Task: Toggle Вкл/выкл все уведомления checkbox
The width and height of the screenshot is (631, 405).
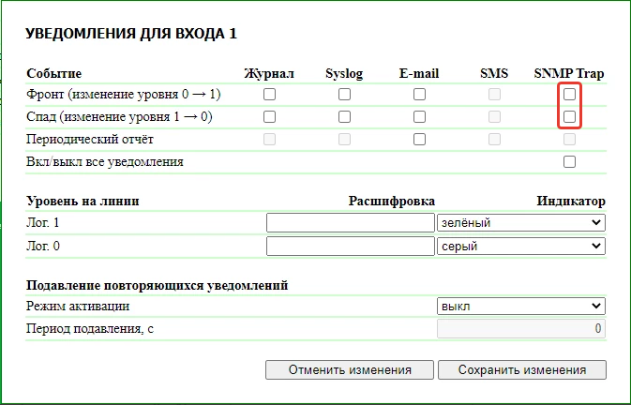Action: pos(569,162)
